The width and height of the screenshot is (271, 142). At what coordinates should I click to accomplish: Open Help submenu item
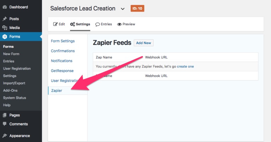pyautogui.click(x=7, y=105)
